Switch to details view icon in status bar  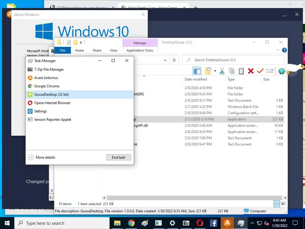[x=277, y=204]
